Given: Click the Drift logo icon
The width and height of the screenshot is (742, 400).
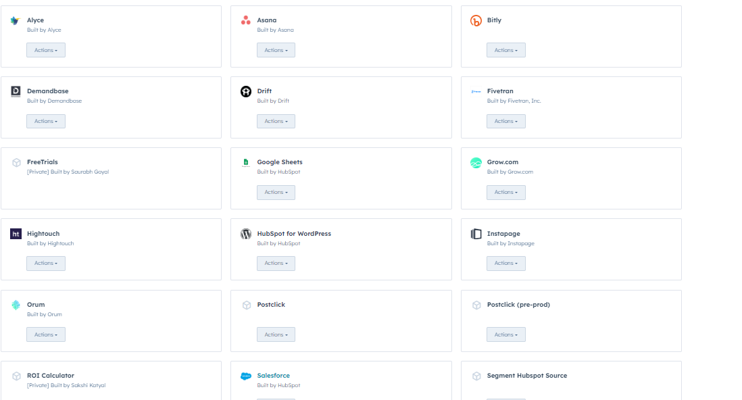Looking at the screenshot, I should [246, 92].
